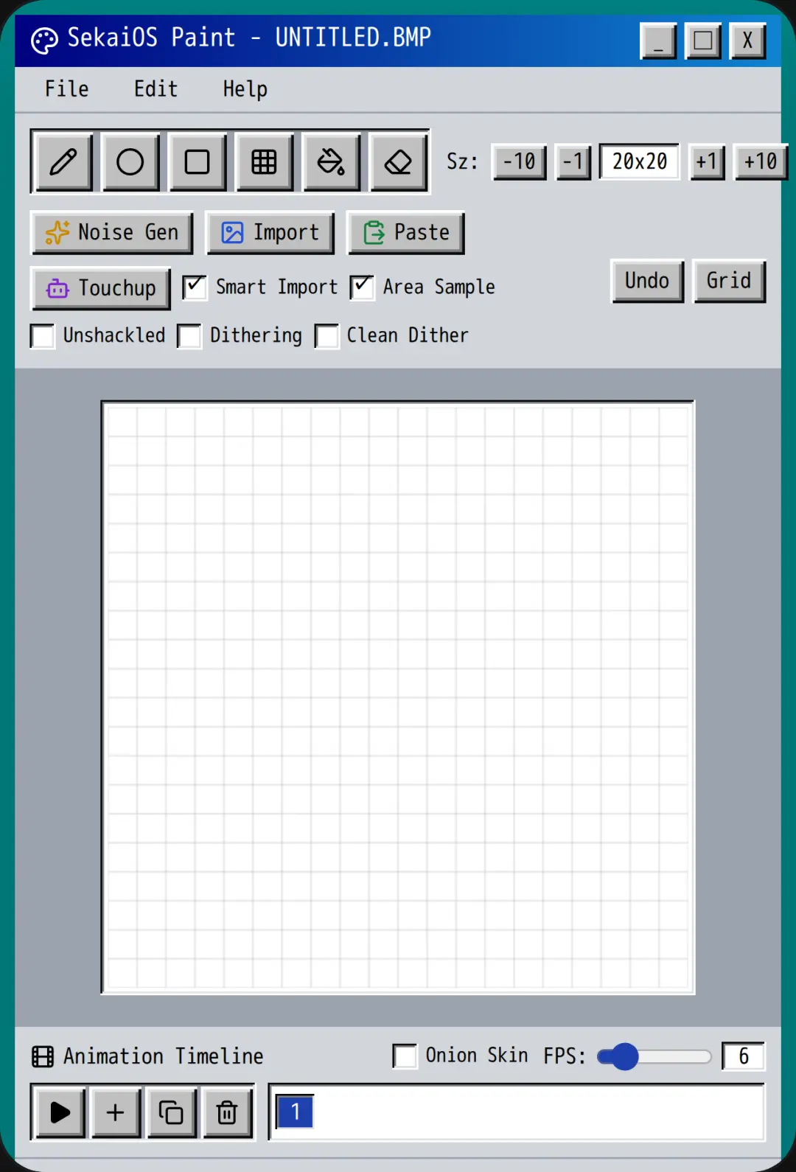Close the SekaiOS Paint window

747,41
